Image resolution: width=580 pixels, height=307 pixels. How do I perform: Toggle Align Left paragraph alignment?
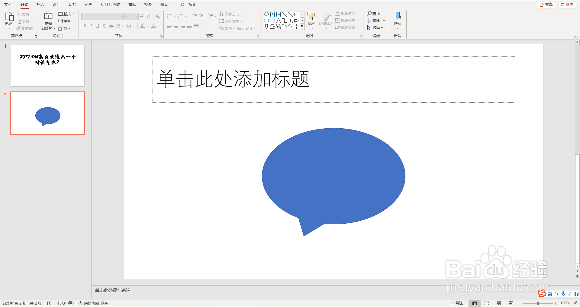pos(169,26)
